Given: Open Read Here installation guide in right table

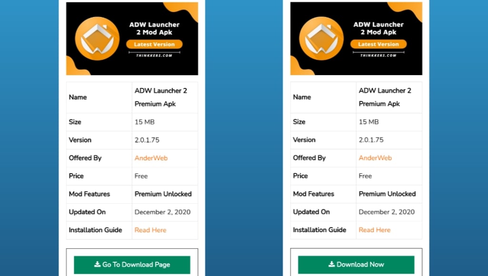Looking at the screenshot, I should tap(375, 230).
